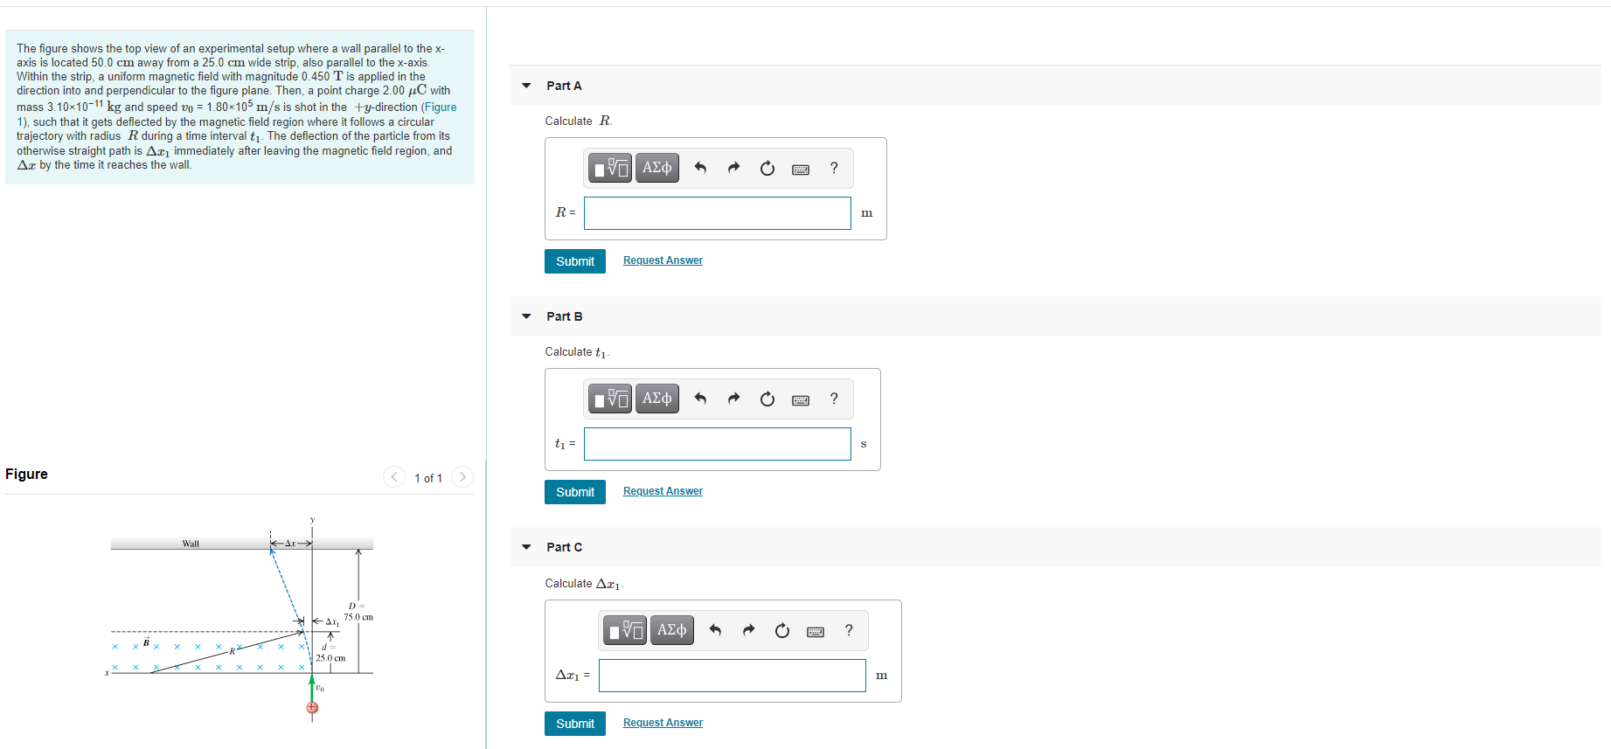1611x749 pixels.
Task: Open Greek symbols menu in Part C
Action: click(672, 629)
